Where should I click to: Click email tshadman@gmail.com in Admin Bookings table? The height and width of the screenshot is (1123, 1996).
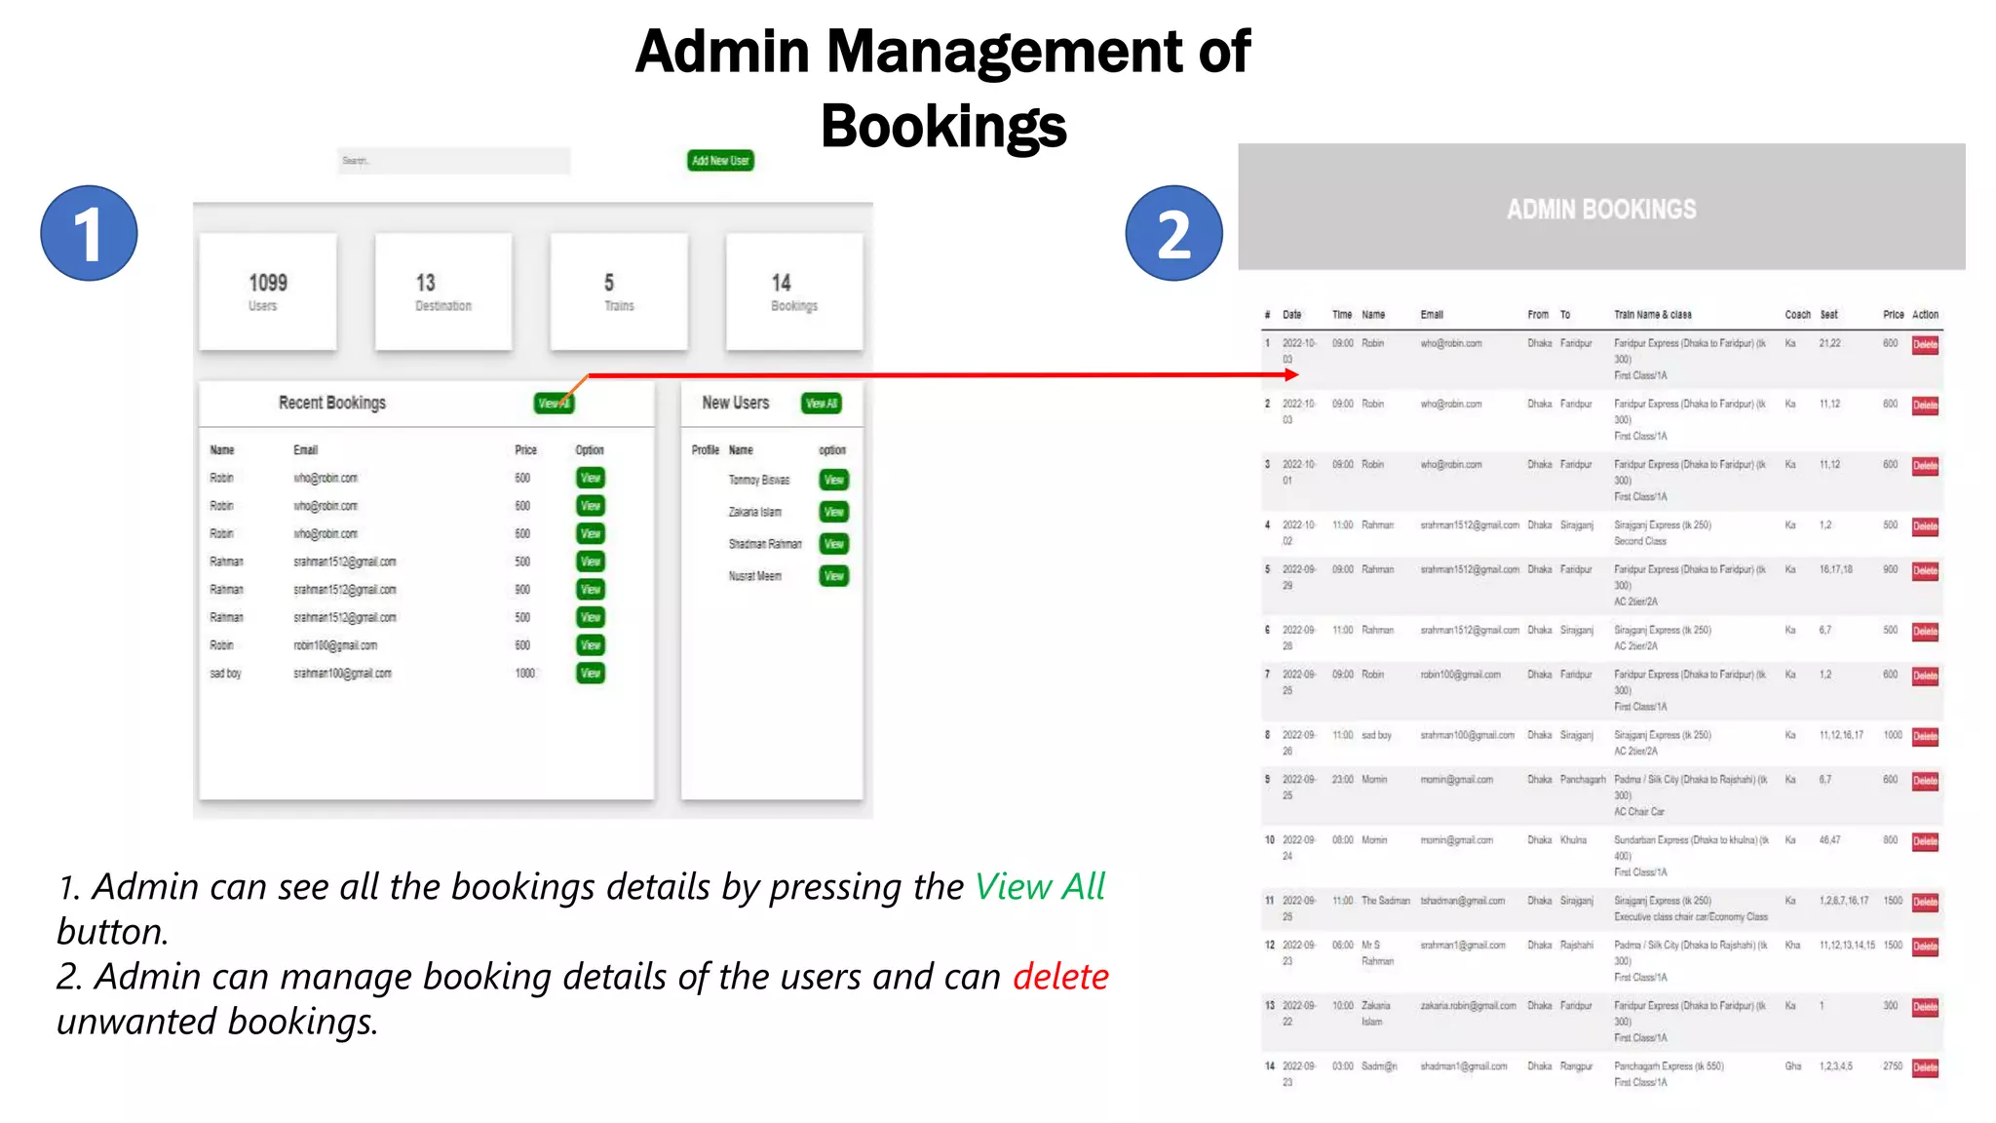[1463, 901]
